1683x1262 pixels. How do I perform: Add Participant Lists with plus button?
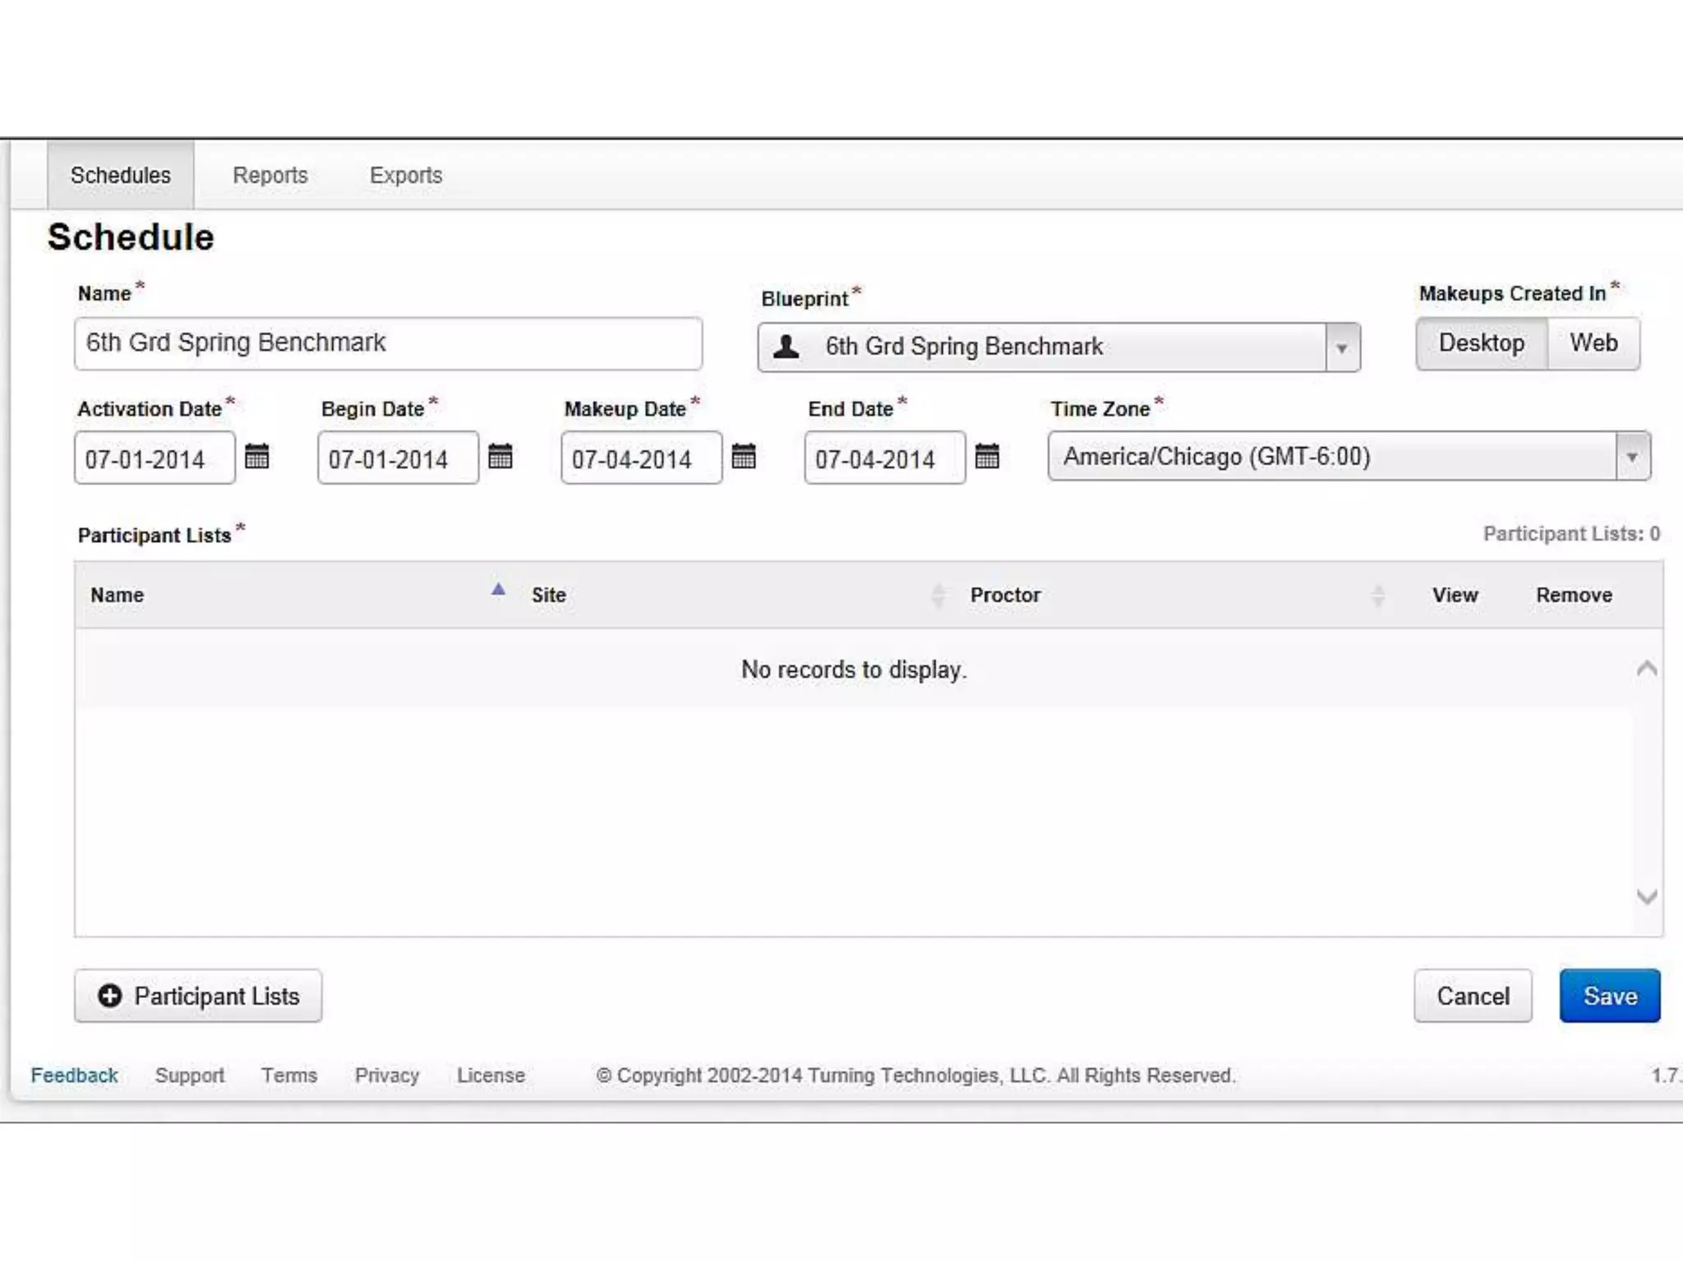pos(198,996)
